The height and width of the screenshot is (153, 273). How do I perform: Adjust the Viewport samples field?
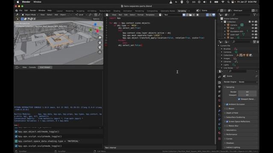point(247,95)
